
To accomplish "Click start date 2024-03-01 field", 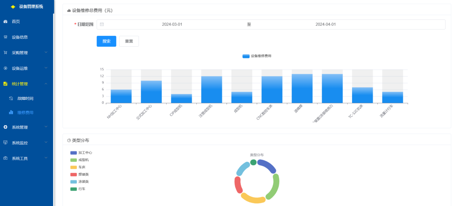I will 172,24.
